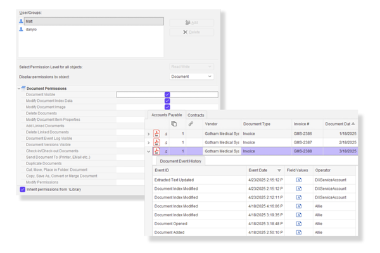
Task: Select the Add Linked Documents permission row
Action: tap(82, 126)
